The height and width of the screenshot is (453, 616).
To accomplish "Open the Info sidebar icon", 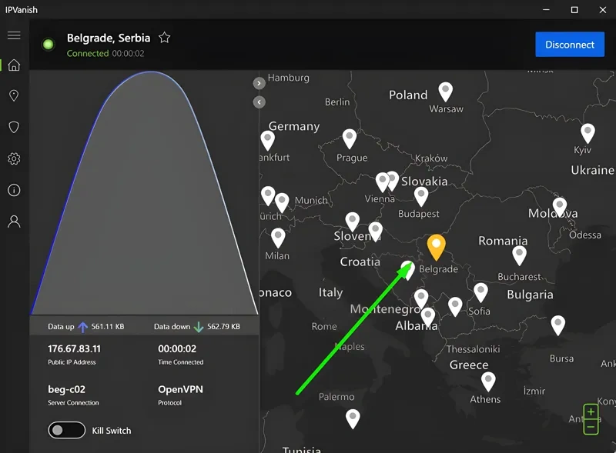I will pos(14,190).
